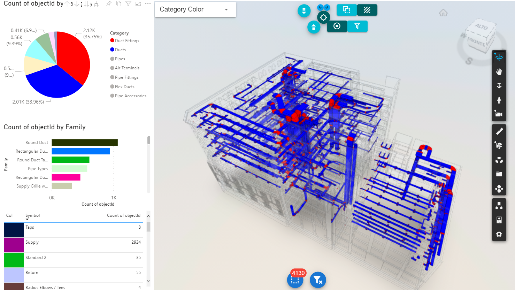The width and height of the screenshot is (515, 290).
Task: Click the green Standard 2 color swatch
Action: pos(14,260)
